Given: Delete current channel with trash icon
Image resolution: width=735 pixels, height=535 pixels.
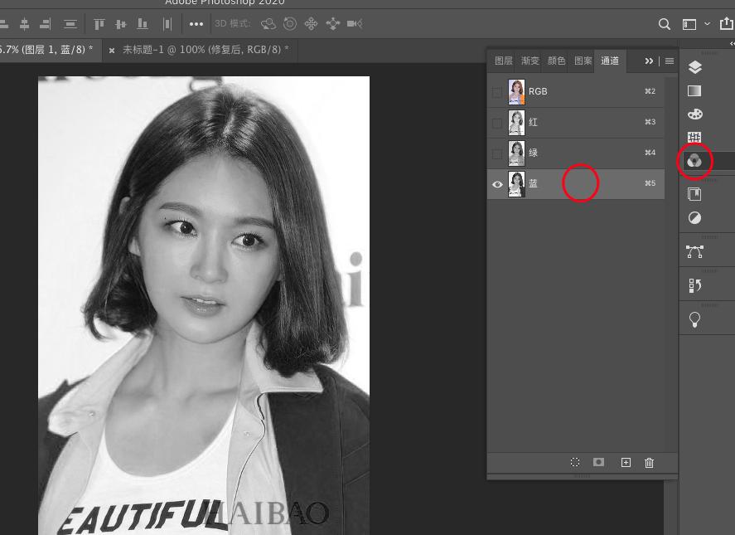Looking at the screenshot, I should [x=649, y=463].
